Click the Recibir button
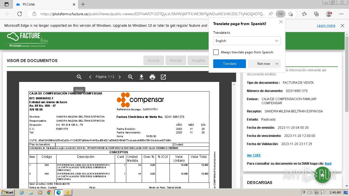Viewport: 349px width, 196px height. [x=176, y=60]
